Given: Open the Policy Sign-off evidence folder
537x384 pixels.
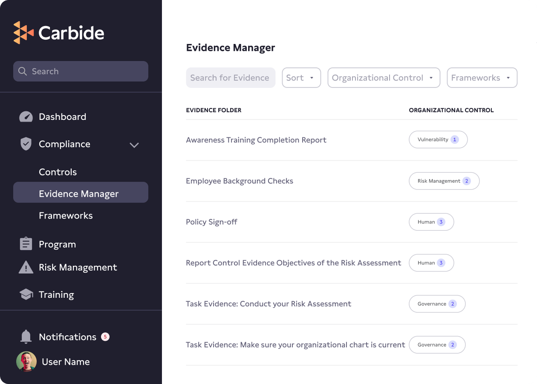Looking at the screenshot, I should point(211,222).
